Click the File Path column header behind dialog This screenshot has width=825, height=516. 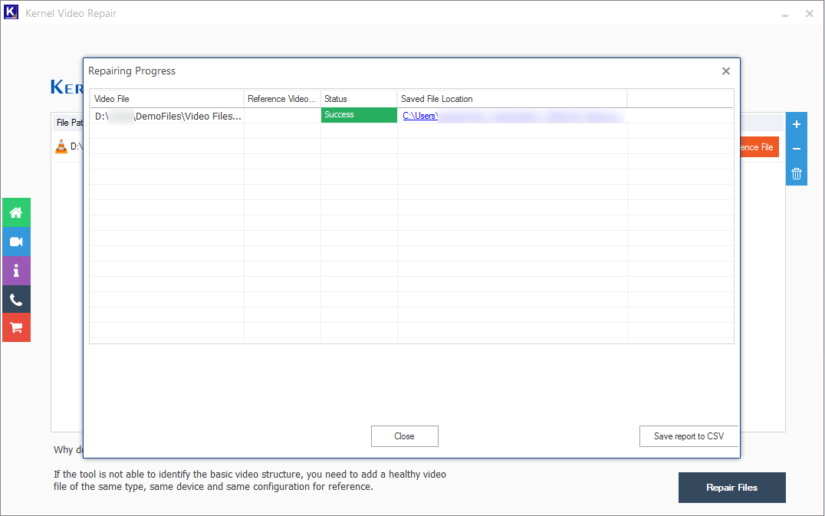tap(70, 123)
